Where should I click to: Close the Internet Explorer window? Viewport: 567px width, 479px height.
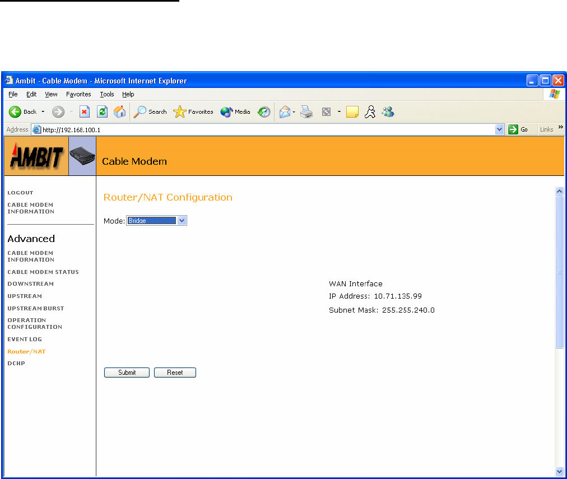[559, 80]
